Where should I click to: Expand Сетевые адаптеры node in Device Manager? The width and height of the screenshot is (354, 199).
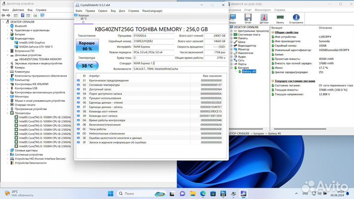coord(7,150)
